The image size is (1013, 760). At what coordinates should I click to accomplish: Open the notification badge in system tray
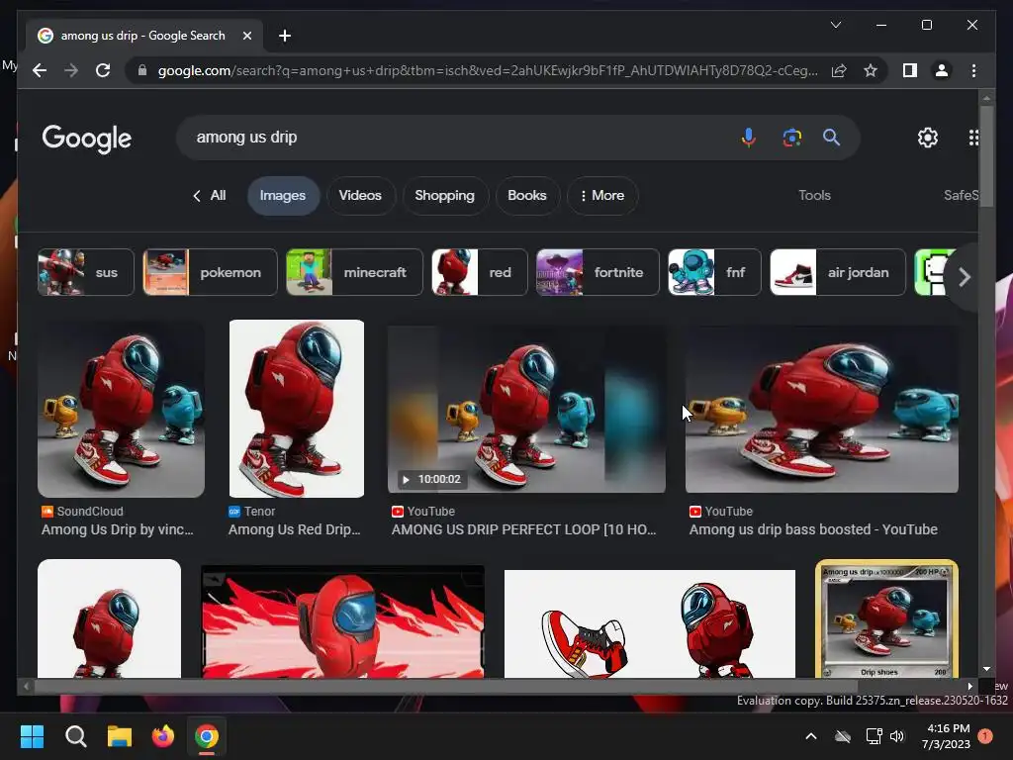click(x=985, y=736)
